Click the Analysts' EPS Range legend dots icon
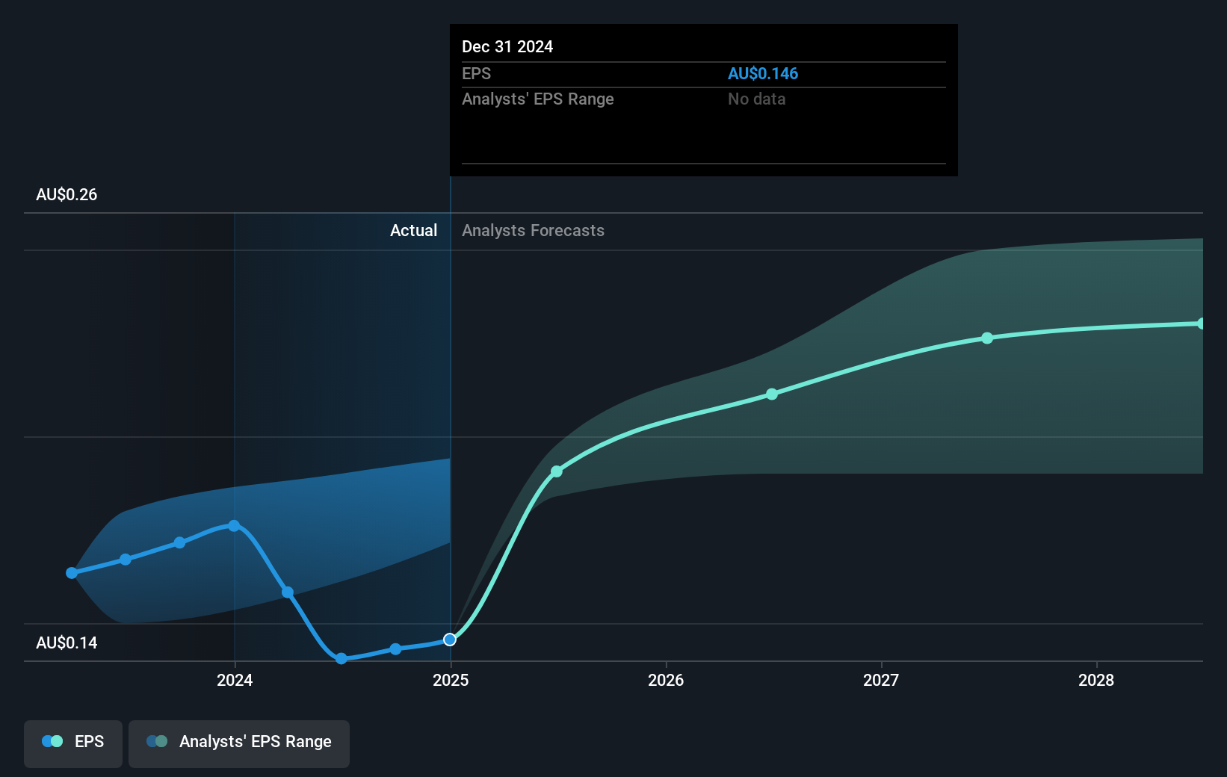 157,741
